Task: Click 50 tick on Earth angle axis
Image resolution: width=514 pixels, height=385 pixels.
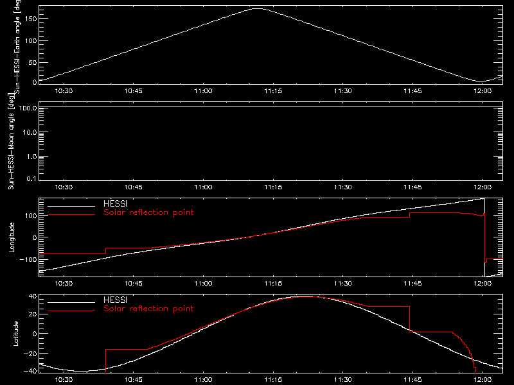Action: (33, 62)
